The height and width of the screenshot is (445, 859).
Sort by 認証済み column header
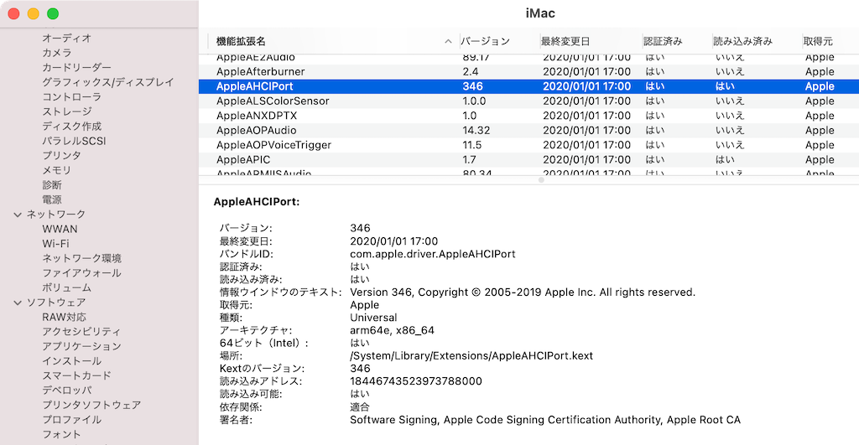coord(663,42)
